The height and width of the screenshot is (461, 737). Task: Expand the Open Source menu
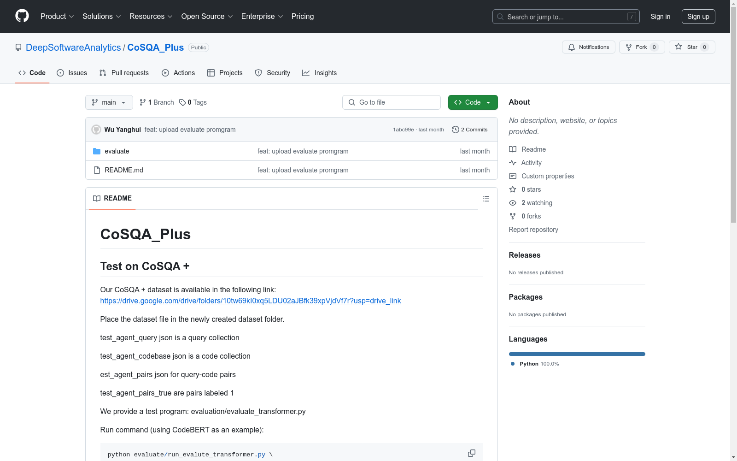pos(207,16)
